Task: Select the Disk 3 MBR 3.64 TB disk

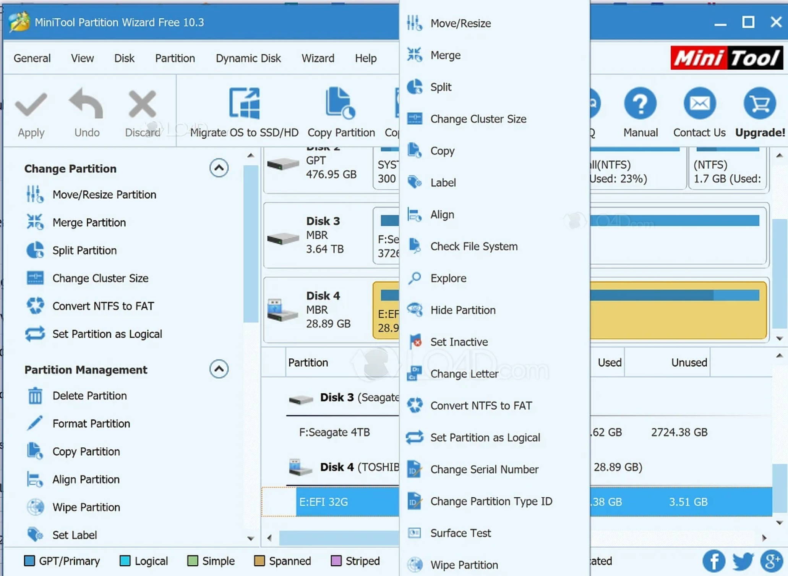Action: point(318,235)
